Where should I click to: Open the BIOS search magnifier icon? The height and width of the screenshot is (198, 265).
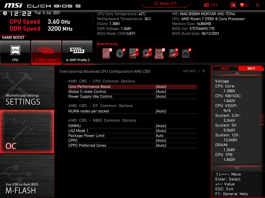click(x=233, y=5)
